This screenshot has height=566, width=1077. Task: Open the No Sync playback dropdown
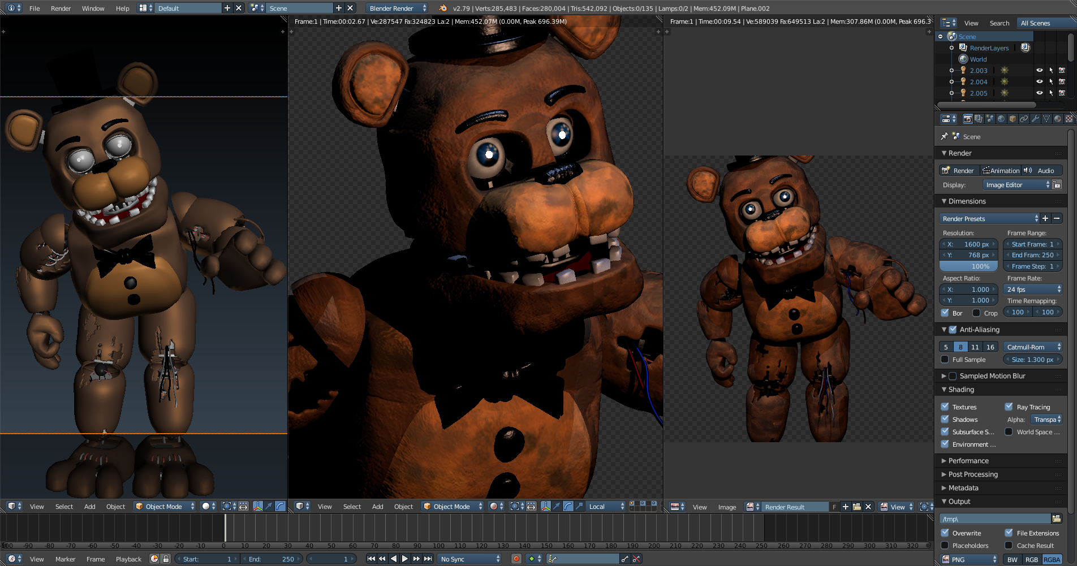470,559
